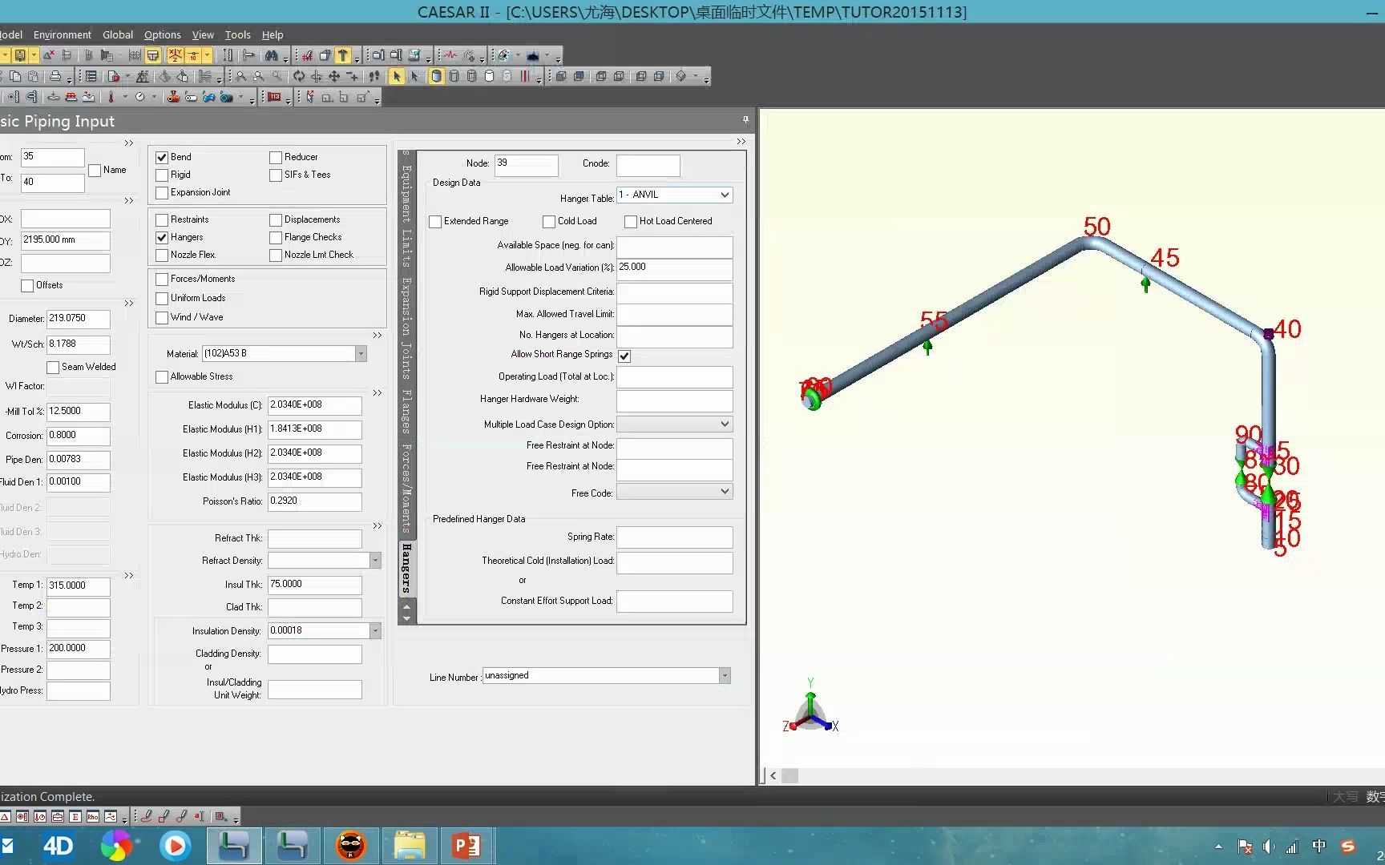This screenshot has height=865, width=1385.
Task: Click the Rho density icon in bottom toolbar
Action: [x=93, y=817]
